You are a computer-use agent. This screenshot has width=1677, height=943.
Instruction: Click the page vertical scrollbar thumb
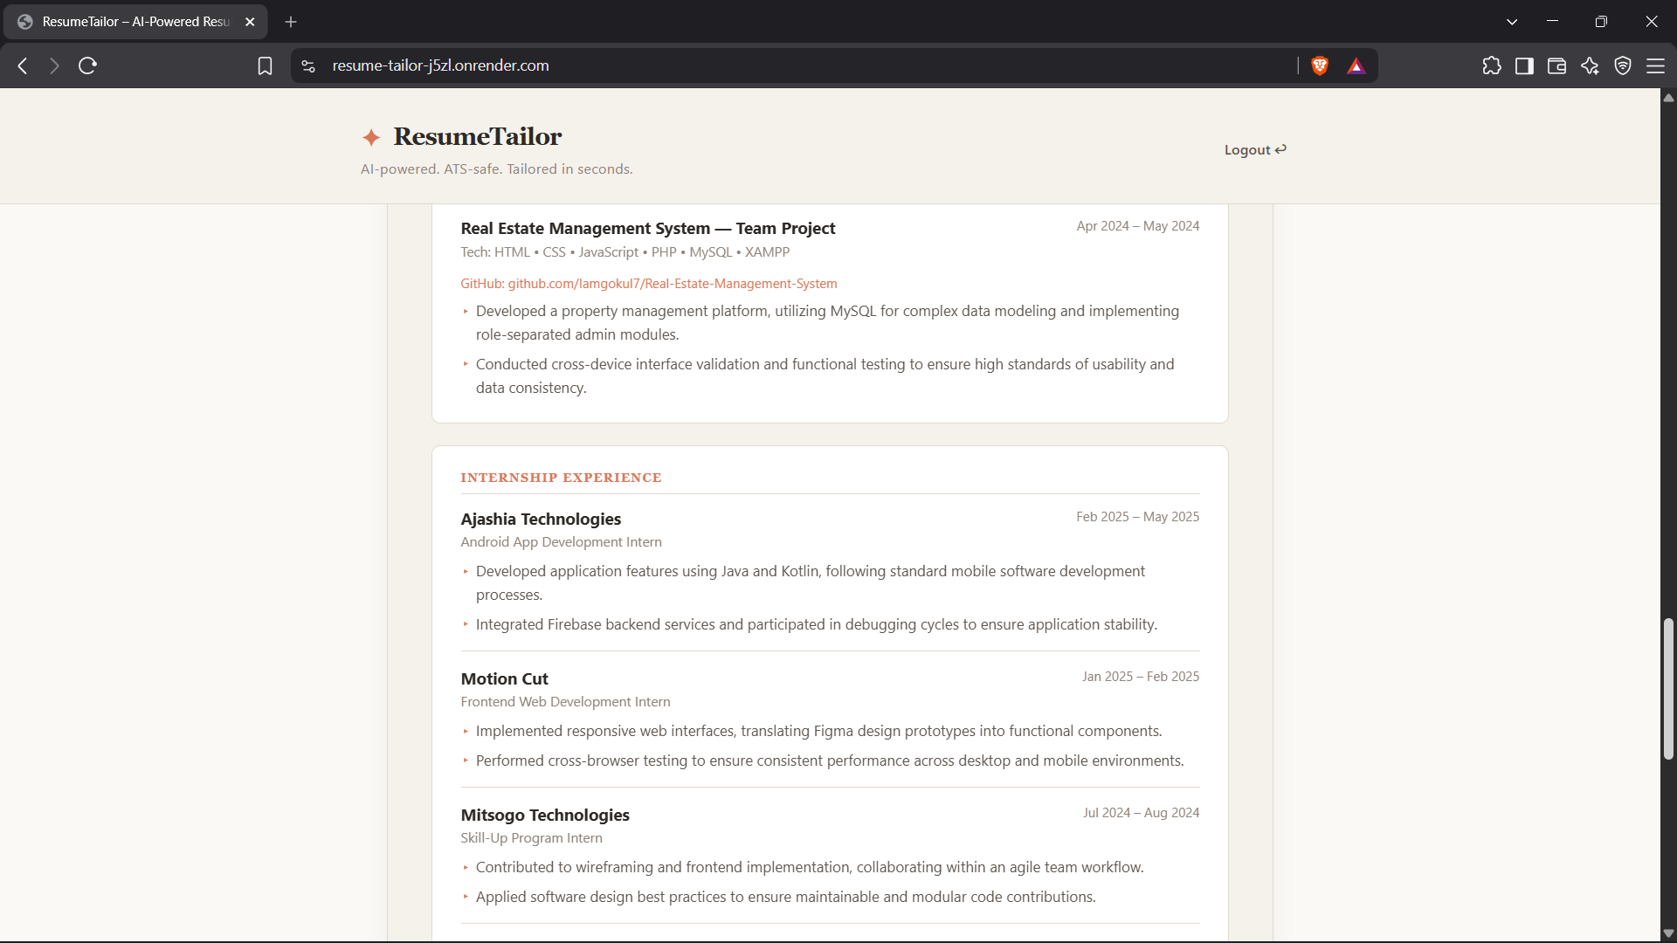point(1668,689)
